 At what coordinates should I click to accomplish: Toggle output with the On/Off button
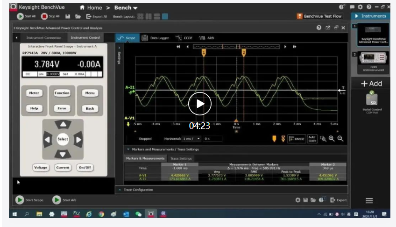(x=85, y=167)
